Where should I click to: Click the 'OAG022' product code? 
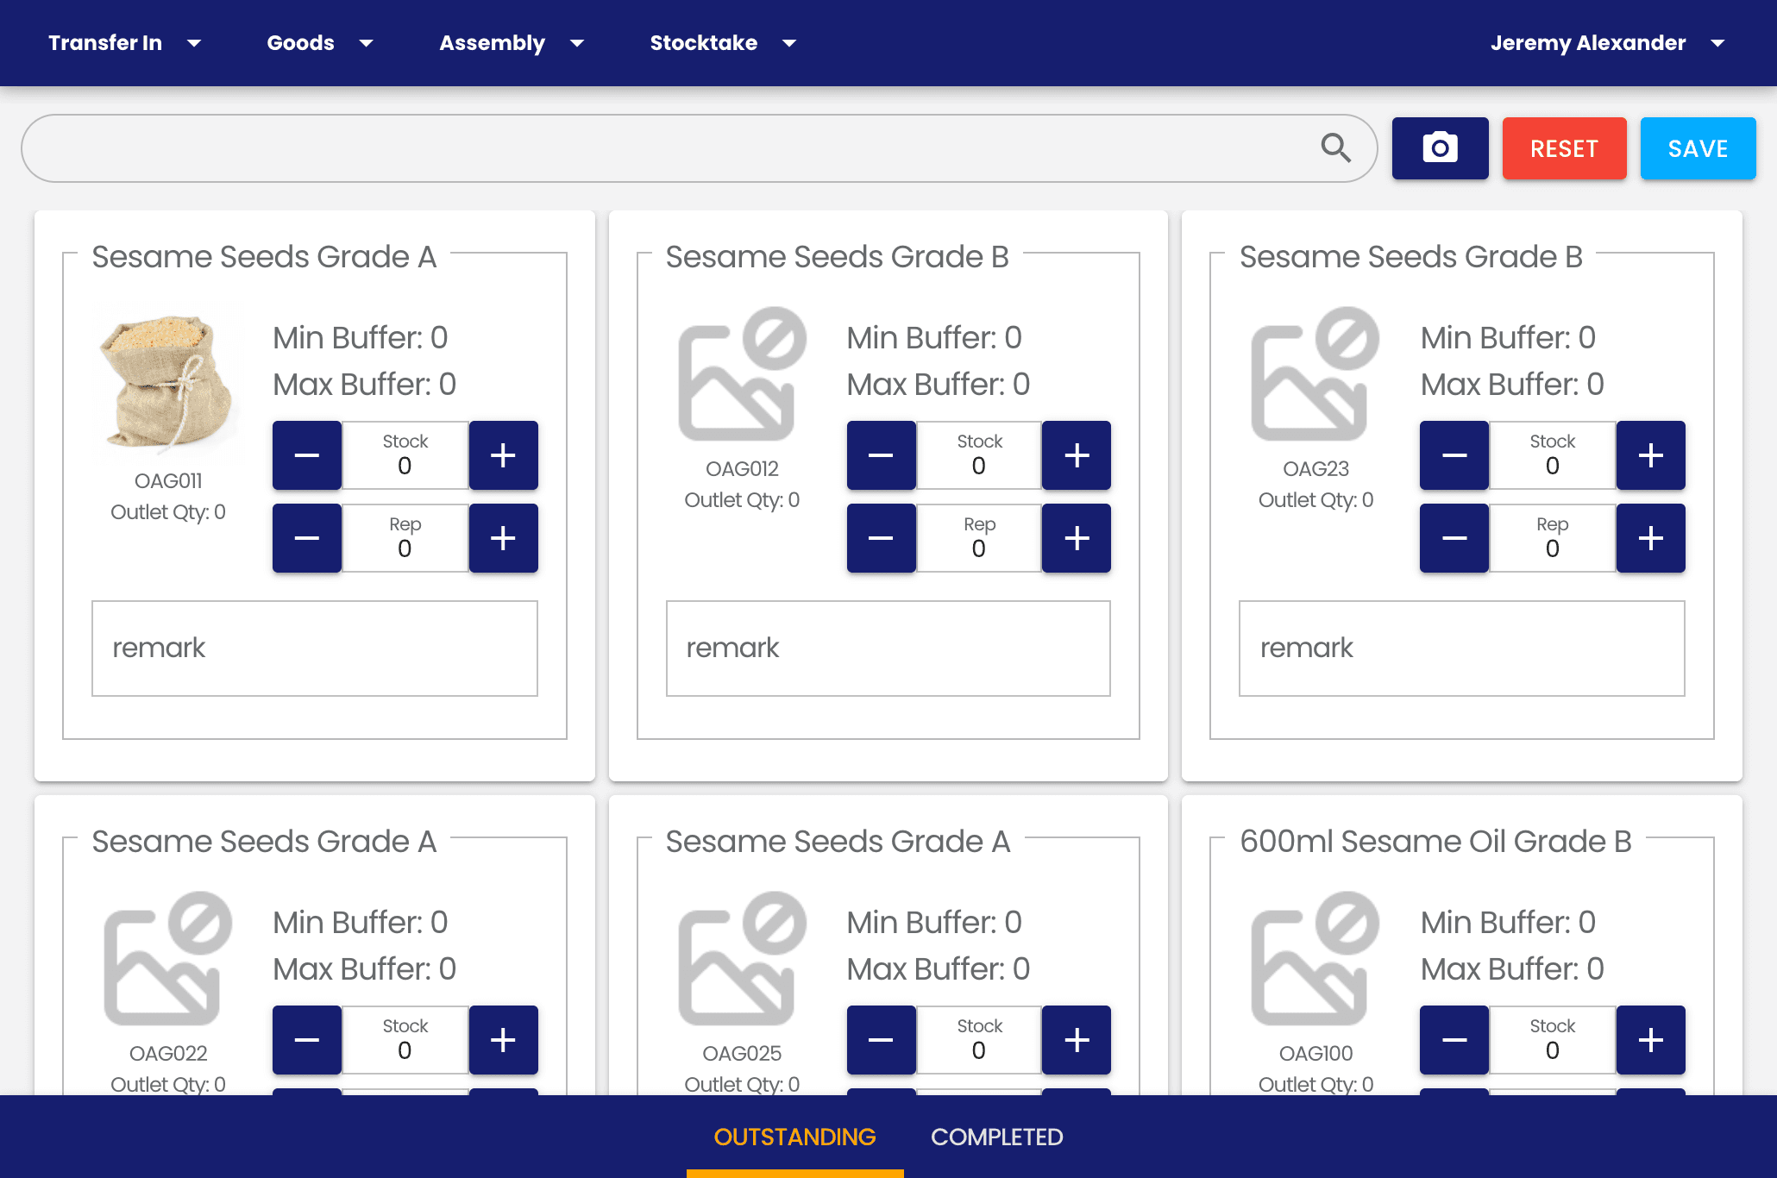168,1053
